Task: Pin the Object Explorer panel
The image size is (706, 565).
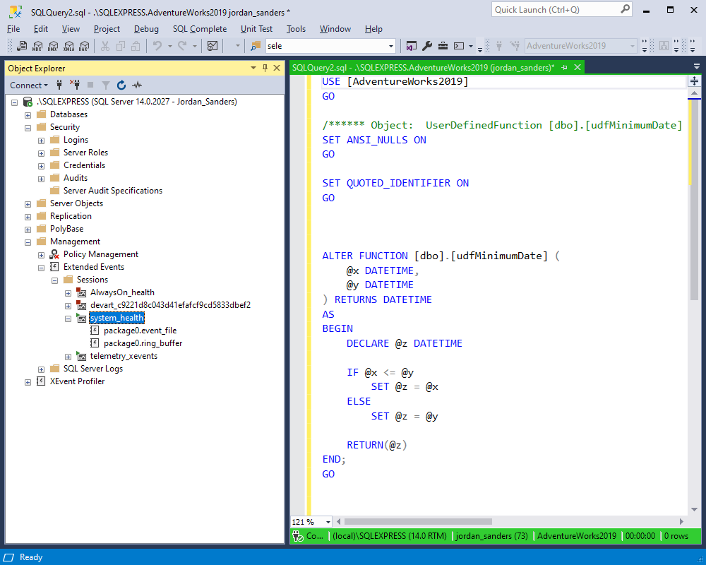Action: click(x=265, y=68)
